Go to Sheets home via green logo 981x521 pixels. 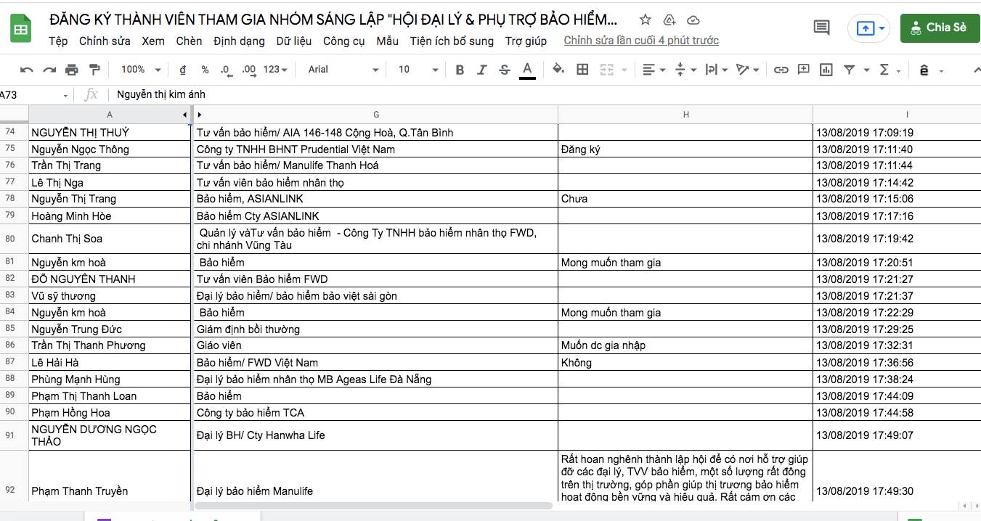pos(20,28)
